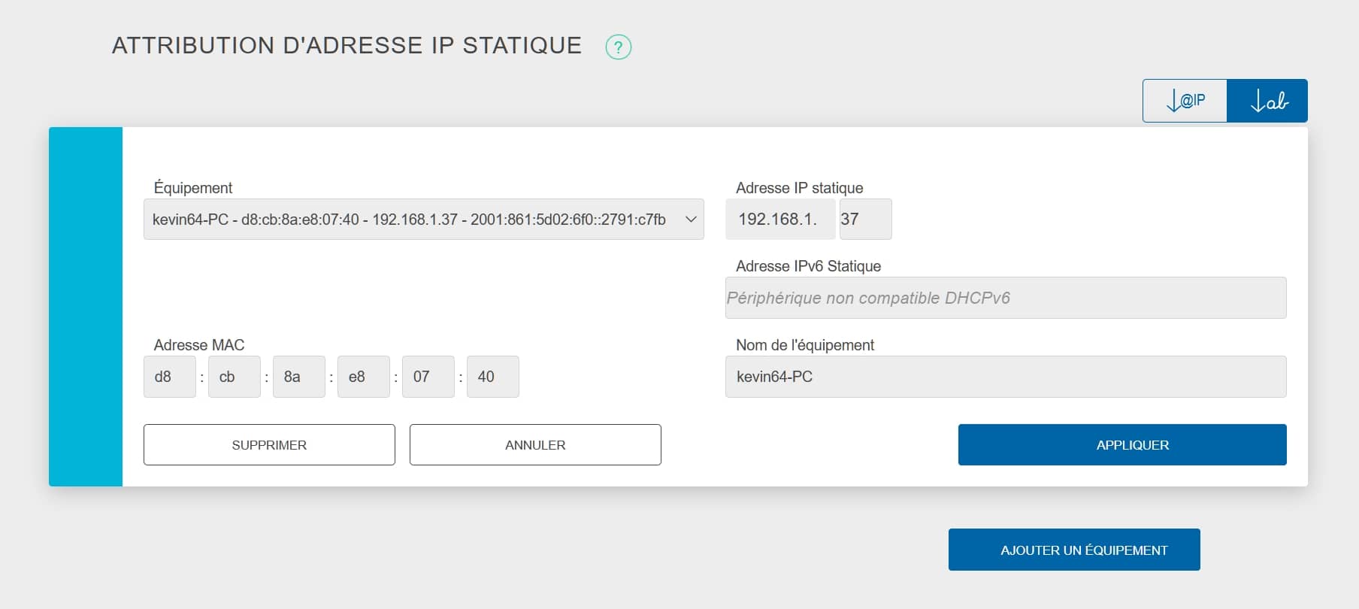Viewport: 1359px width, 609px height.
Task: Select the MAC address field containing cb
Action: pos(235,377)
